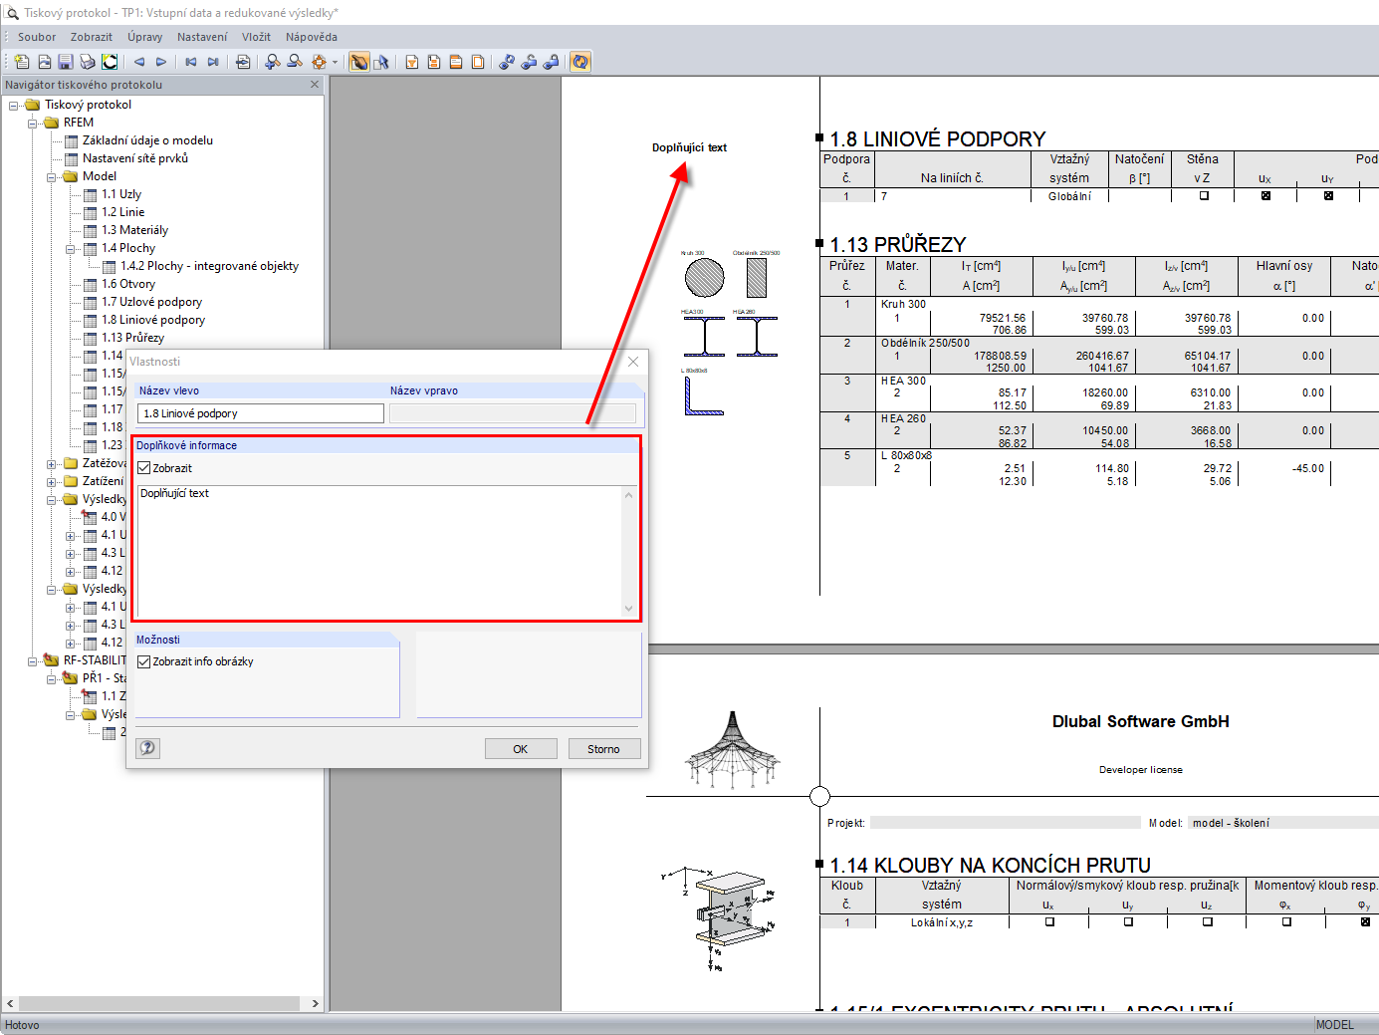
Task: Collapse the RF-STABILITY tree node
Action: (x=33, y=660)
